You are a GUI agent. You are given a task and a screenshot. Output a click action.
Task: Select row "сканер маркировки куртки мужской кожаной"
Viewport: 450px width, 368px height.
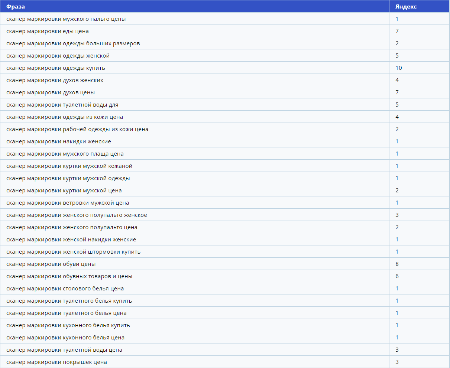225,166
